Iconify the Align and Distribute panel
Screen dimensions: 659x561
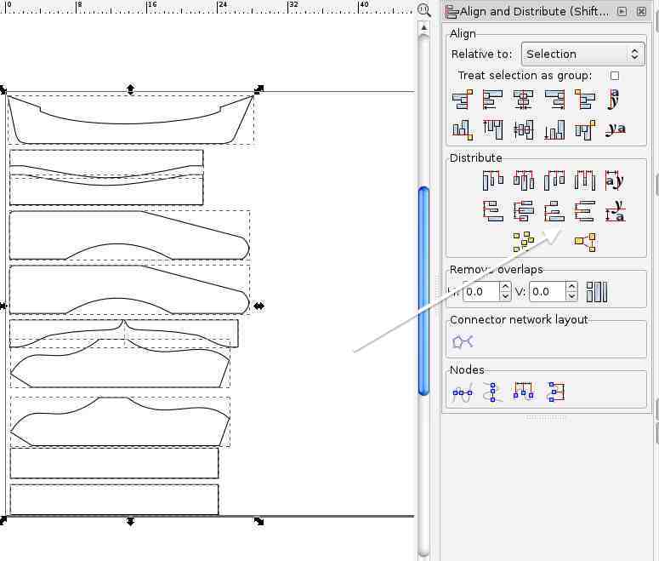pos(622,11)
